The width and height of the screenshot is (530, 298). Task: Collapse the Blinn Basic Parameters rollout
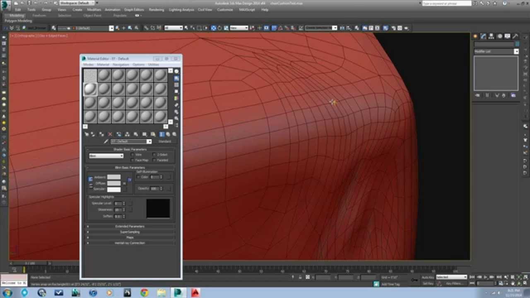130,168
